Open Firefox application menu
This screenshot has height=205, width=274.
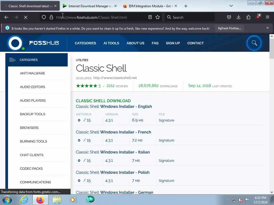pos(268,17)
